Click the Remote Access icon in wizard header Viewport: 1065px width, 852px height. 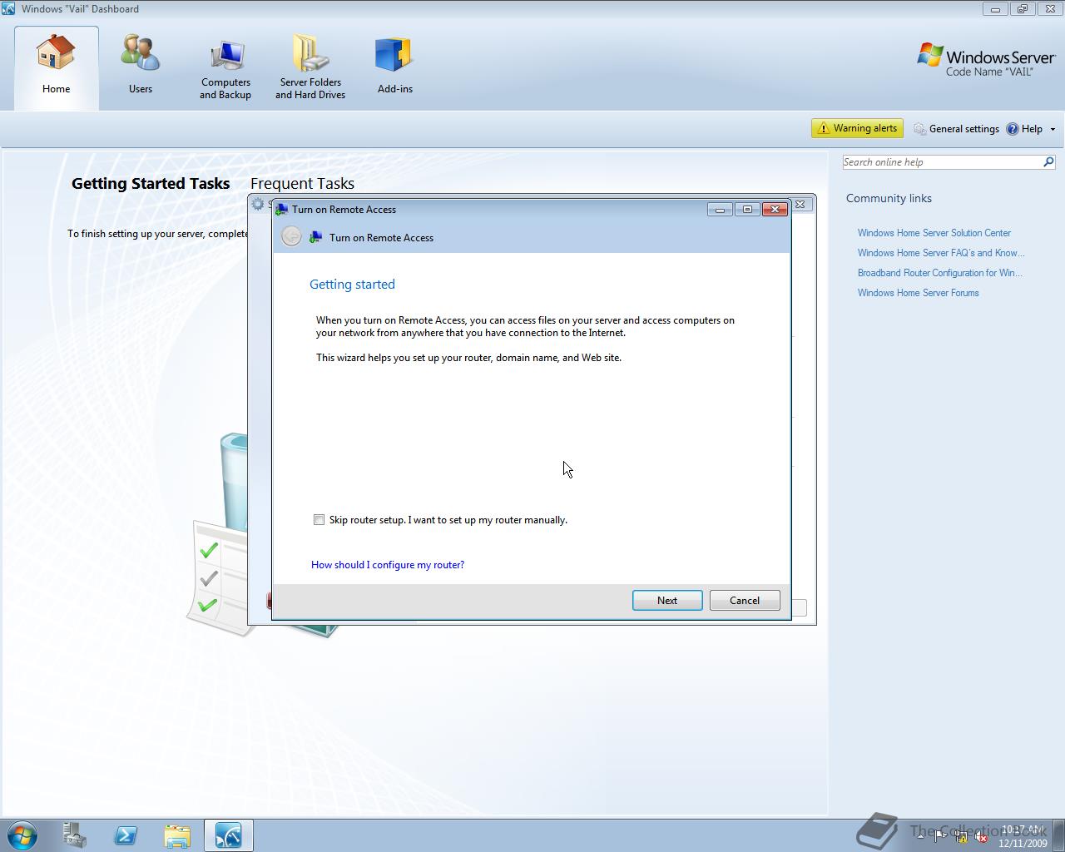click(315, 238)
